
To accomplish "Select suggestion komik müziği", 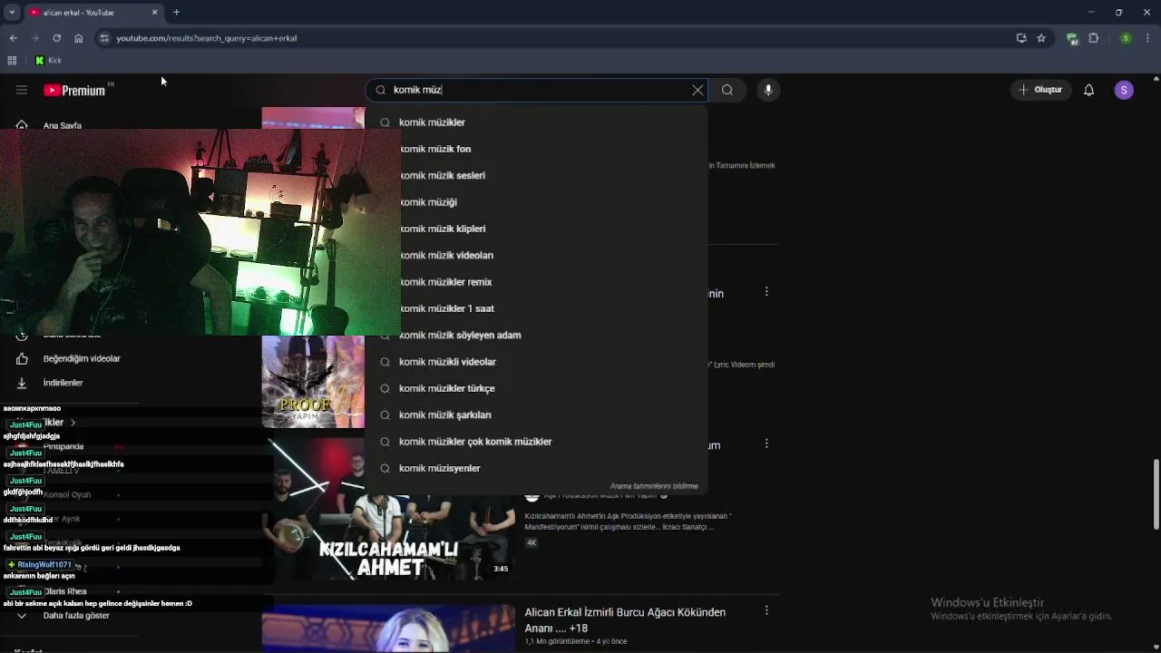I will point(536,202).
